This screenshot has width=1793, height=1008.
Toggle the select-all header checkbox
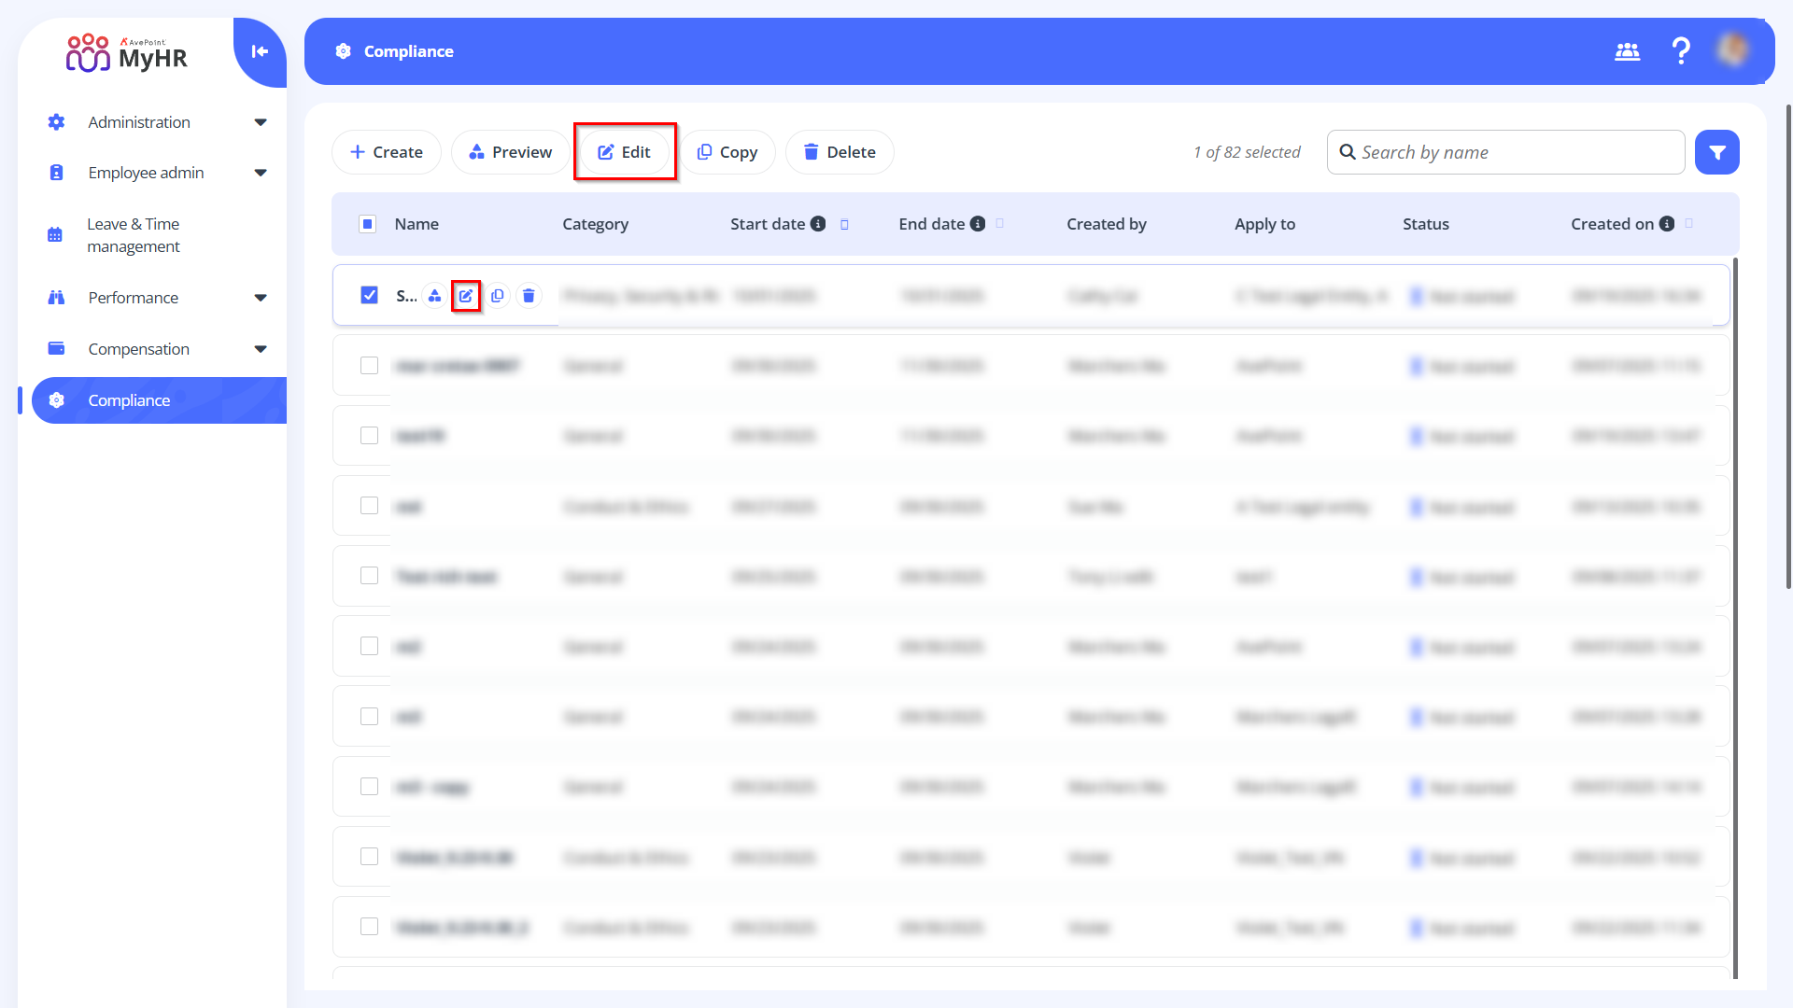pyautogui.click(x=367, y=224)
